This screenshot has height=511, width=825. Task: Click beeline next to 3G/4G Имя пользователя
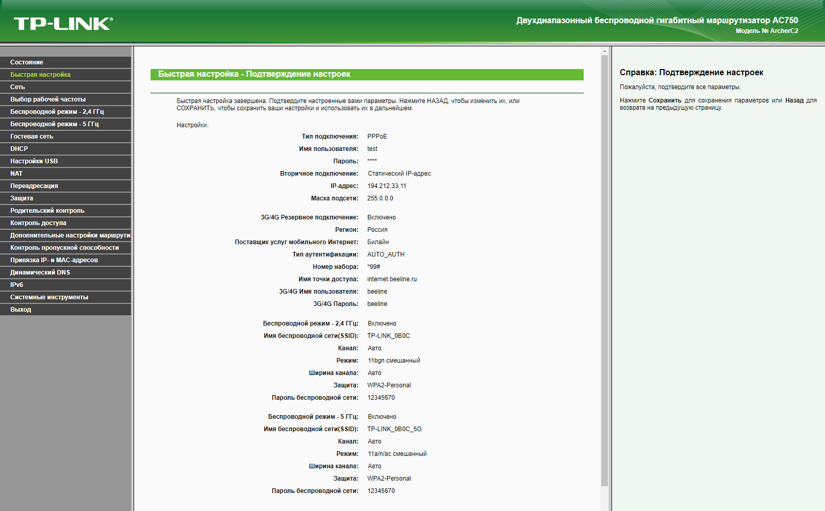coord(377,292)
